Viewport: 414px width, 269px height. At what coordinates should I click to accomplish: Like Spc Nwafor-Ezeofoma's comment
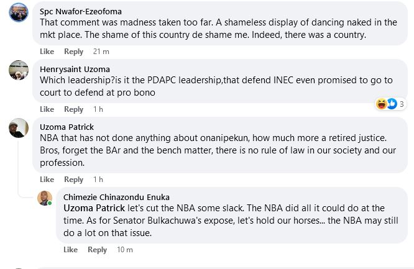click(47, 52)
